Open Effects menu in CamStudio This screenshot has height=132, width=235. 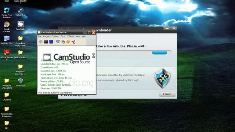[70, 36]
